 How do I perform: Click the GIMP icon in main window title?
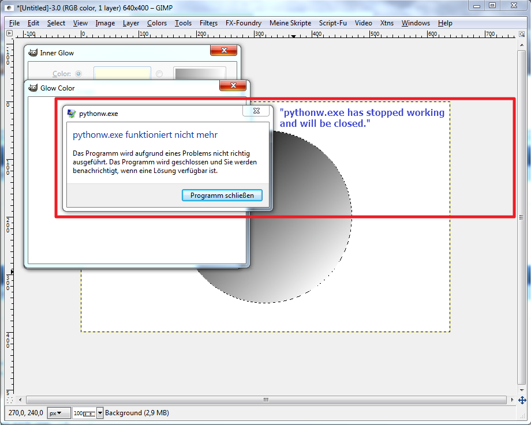pos(10,7)
